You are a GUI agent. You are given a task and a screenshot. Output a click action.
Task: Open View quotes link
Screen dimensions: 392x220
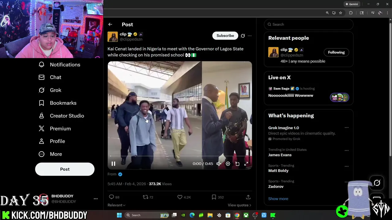pyautogui.click(x=239, y=205)
